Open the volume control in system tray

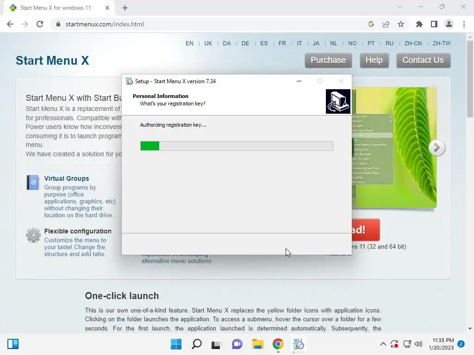[418, 344]
